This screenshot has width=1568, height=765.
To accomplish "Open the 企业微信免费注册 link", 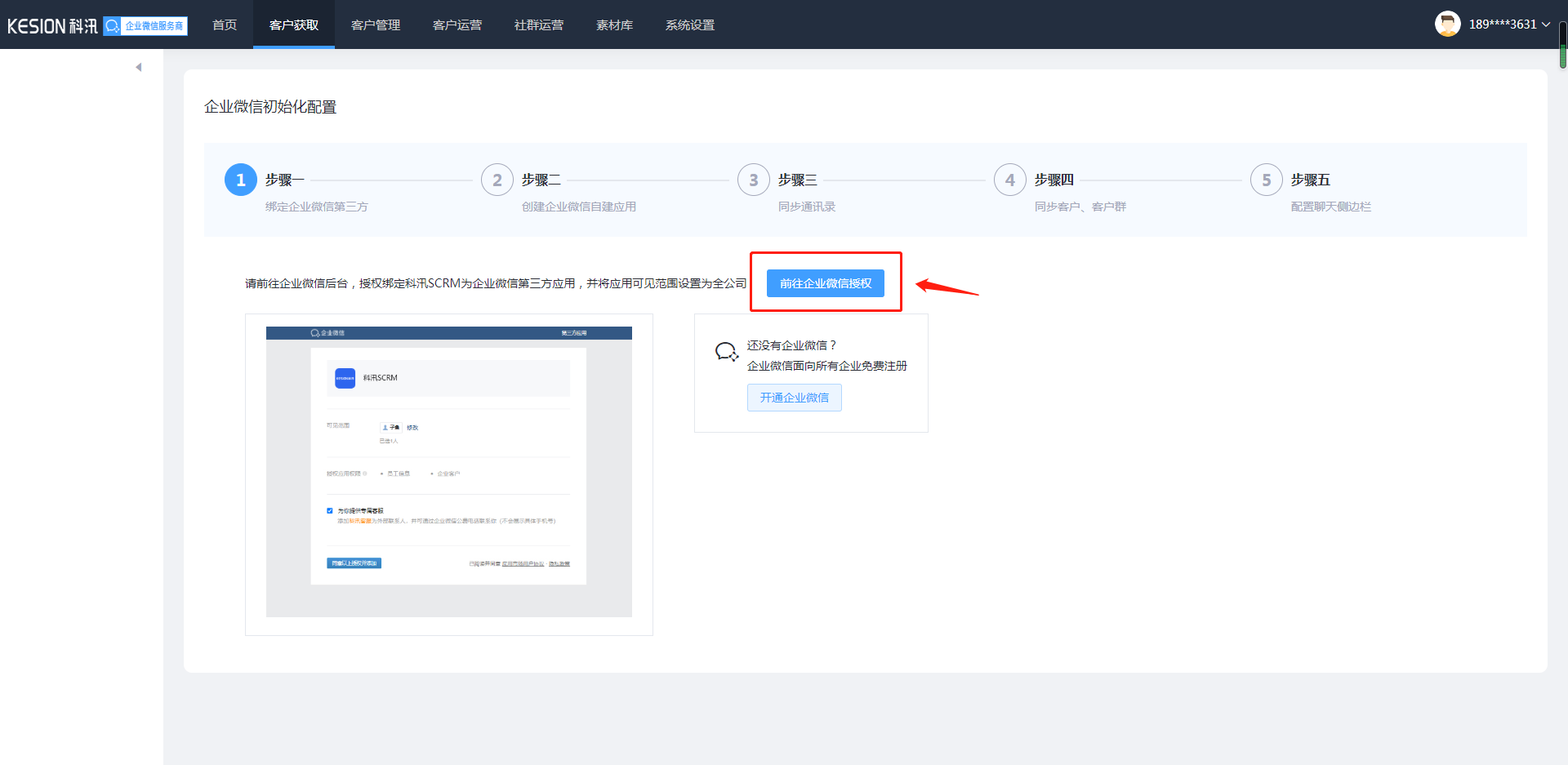I will pos(827,366).
